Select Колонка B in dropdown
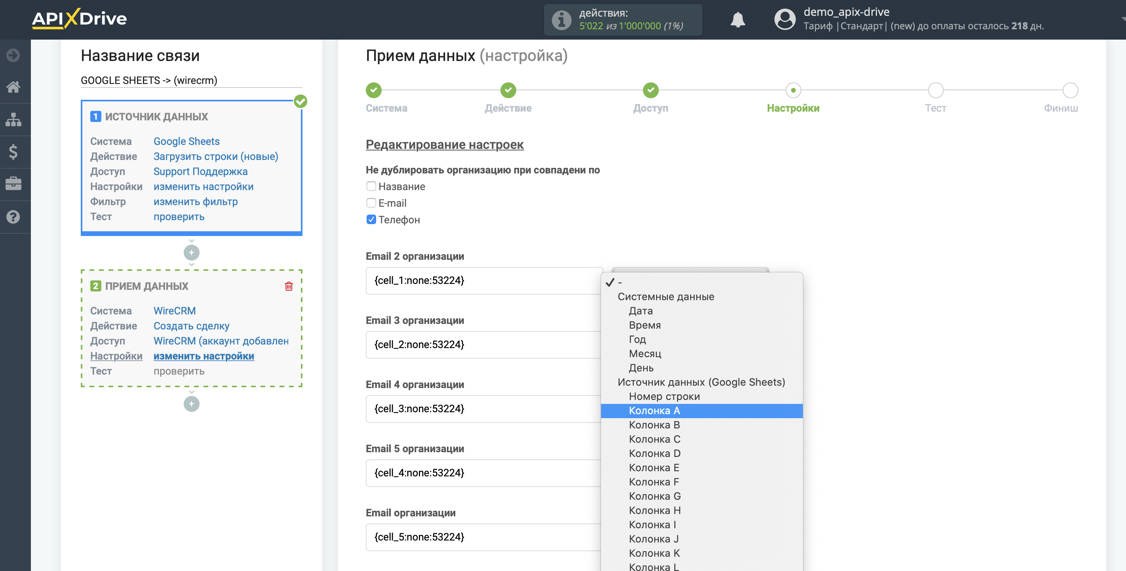Image resolution: width=1126 pixels, height=571 pixels. [x=702, y=425]
